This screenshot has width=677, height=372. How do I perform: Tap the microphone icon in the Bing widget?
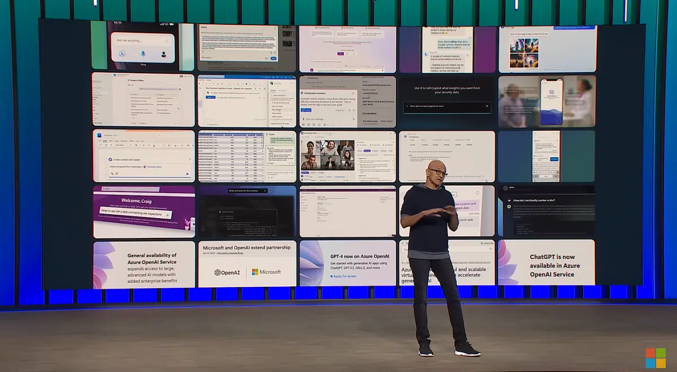point(143,54)
